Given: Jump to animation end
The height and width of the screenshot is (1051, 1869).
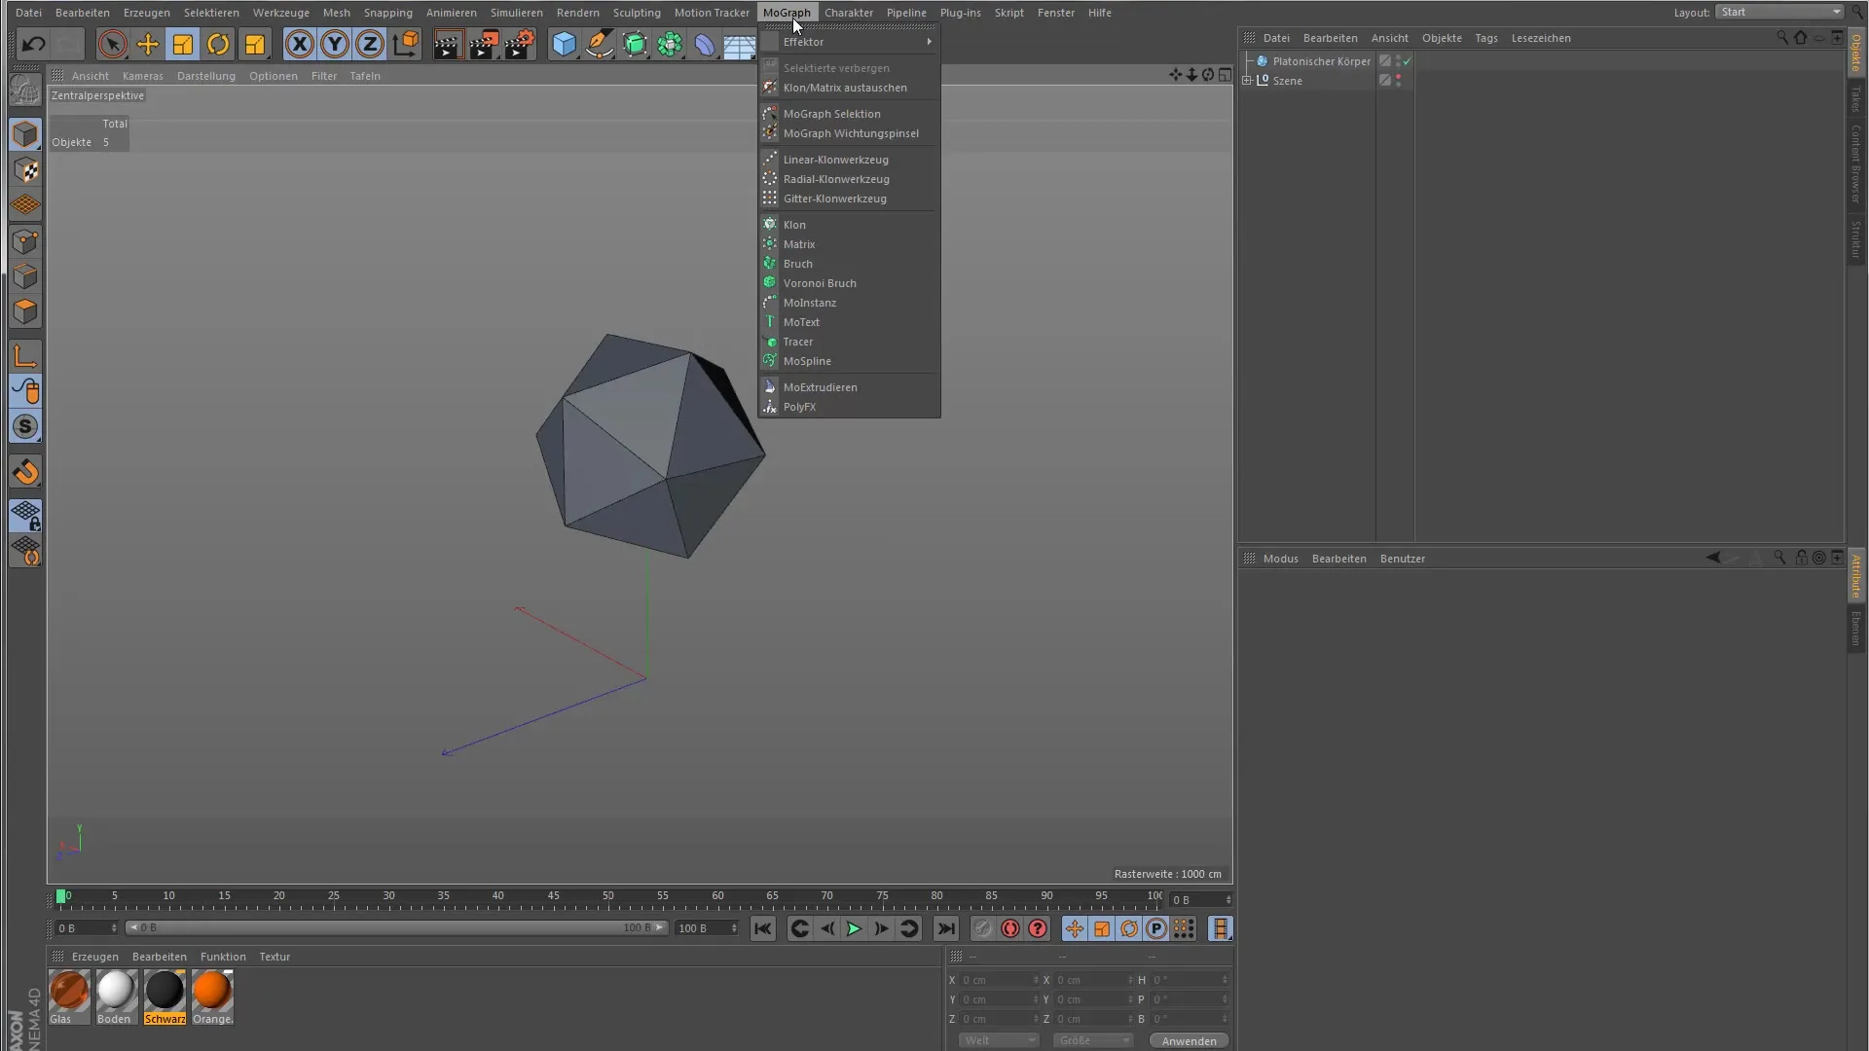Looking at the screenshot, I should pyautogui.click(x=946, y=929).
